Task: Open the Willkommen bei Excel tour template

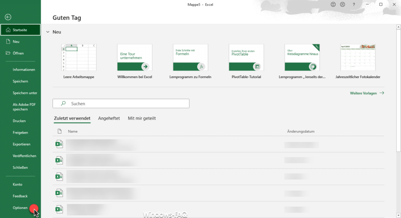Action: (135, 61)
